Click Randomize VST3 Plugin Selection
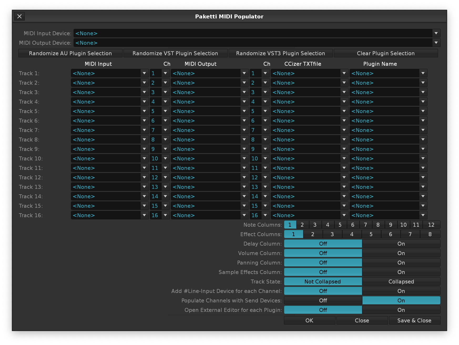Viewport: 459px width, 345px height. click(x=280, y=53)
